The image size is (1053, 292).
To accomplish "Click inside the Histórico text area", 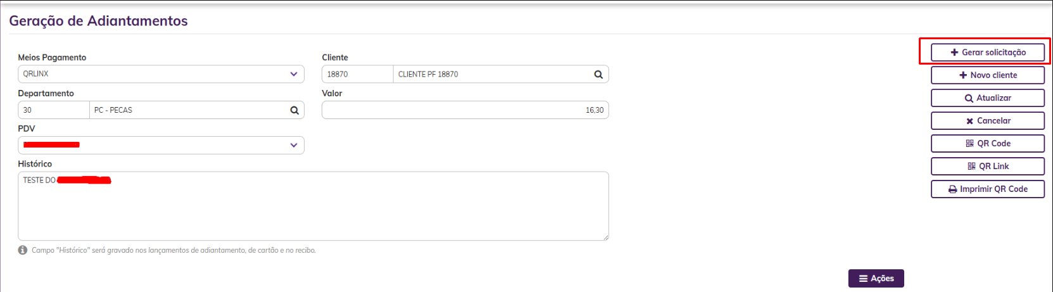I will point(313,209).
